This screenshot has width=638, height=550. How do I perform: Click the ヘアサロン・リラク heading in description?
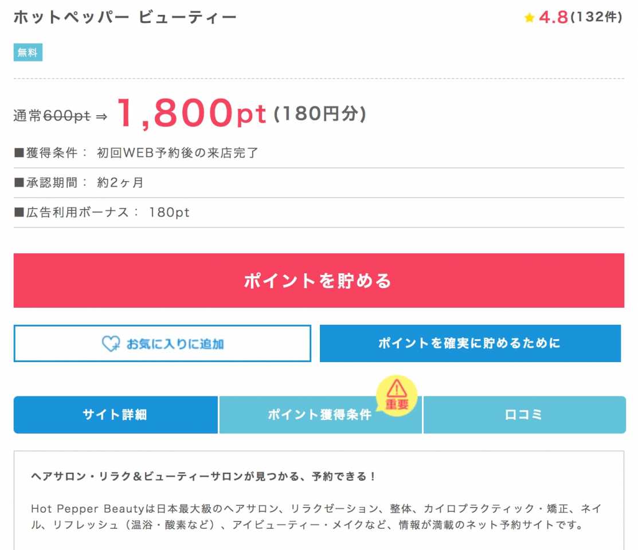[203, 476]
